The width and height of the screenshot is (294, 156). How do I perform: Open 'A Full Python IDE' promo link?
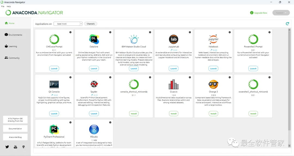click(15, 120)
